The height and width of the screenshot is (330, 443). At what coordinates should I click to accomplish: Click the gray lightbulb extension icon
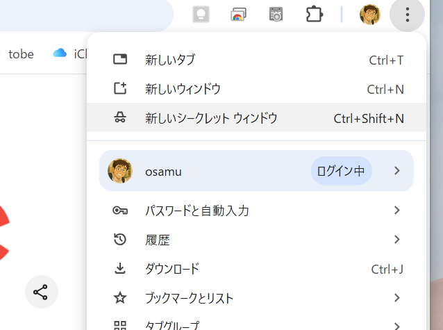click(x=201, y=15)
